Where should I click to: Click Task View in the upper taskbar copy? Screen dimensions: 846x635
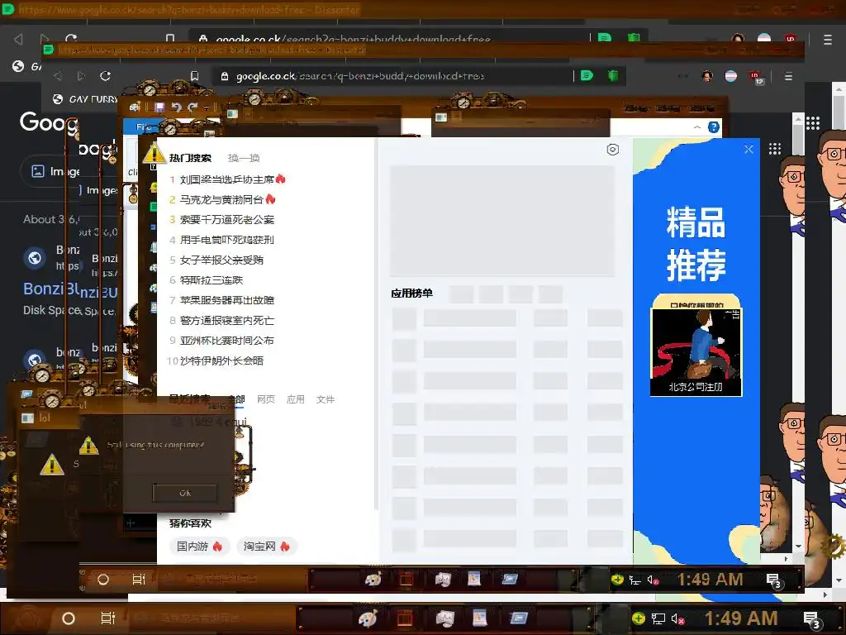pos(139,580)
